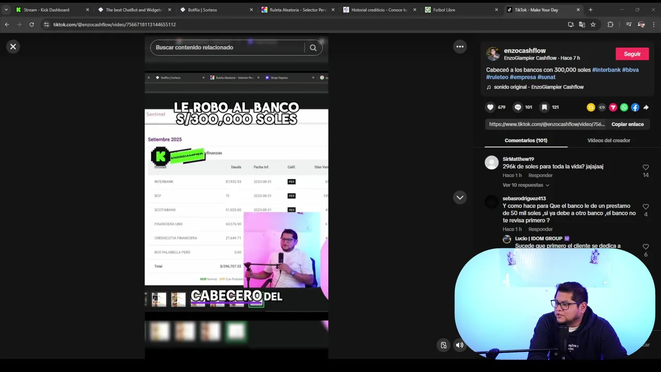Open media controls icon in toolbar
The height and width of the screenshot is (372, 661).
pyautogui.click(x=628, y=24)
